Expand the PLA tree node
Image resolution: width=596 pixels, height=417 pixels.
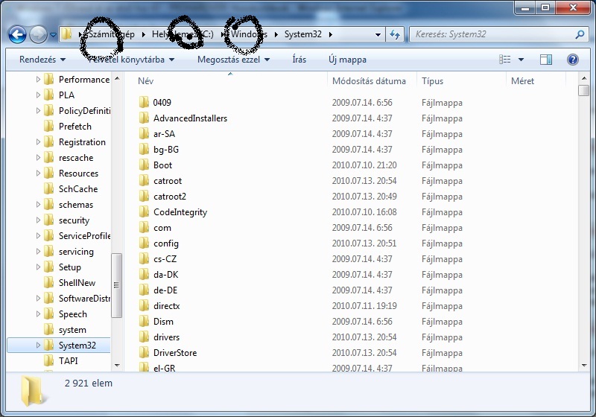tap(38, 95)
